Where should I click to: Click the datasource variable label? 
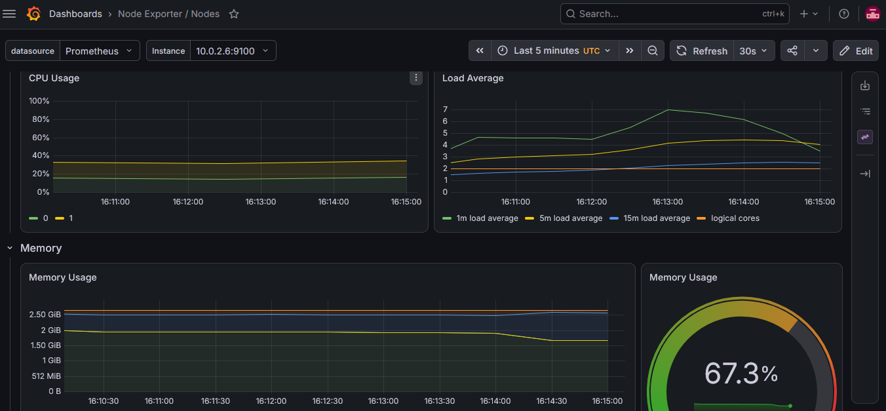33,50
